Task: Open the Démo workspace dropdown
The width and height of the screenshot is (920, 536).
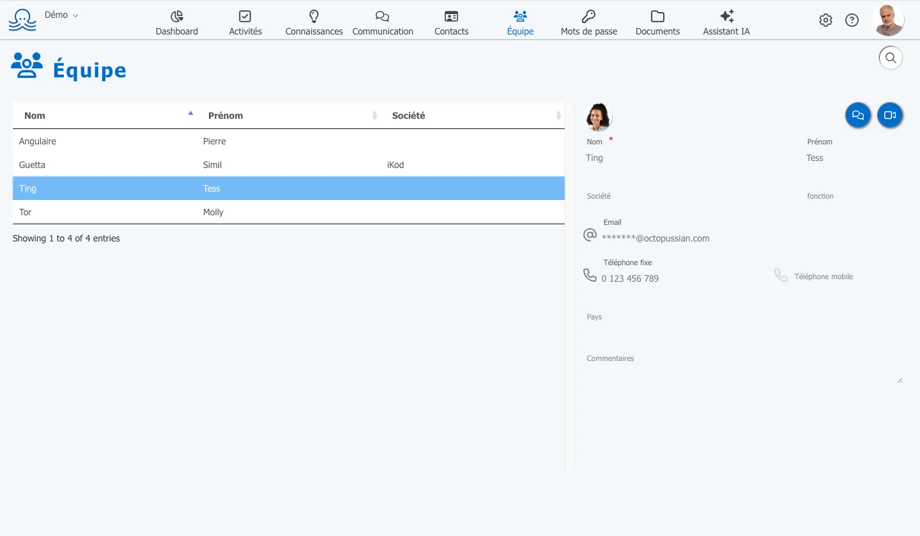Action: (x=61, y=15)
